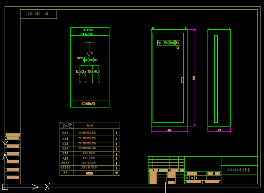Select the TM current transformer symbols
Viewport: 264px width, 193px height.
point(90,60)
